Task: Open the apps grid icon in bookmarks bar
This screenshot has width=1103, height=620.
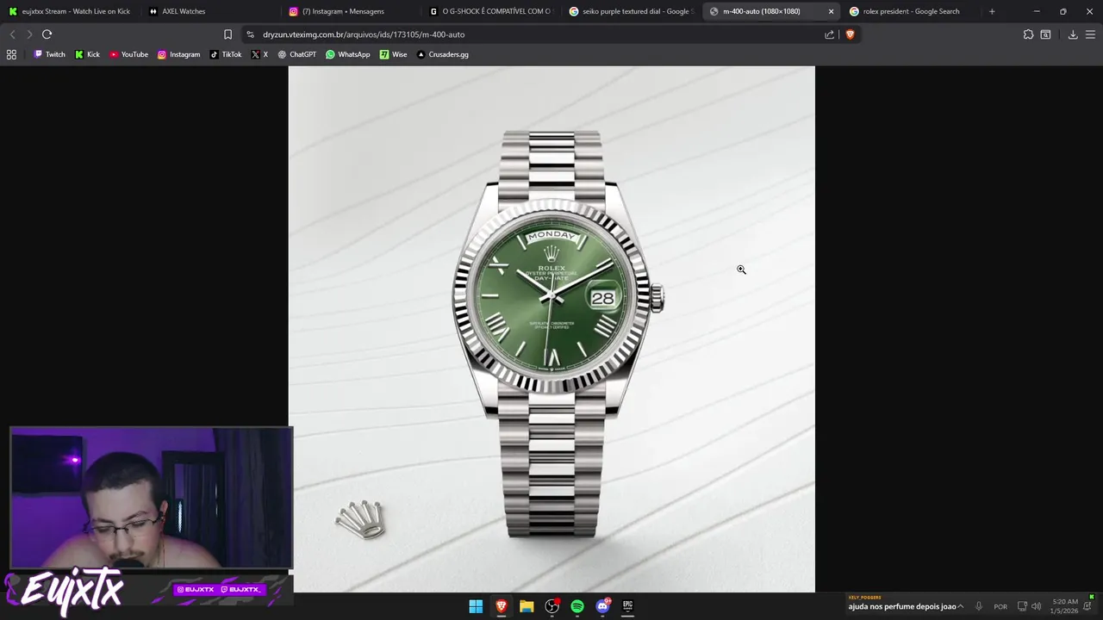Action: (x=11, y=54)
